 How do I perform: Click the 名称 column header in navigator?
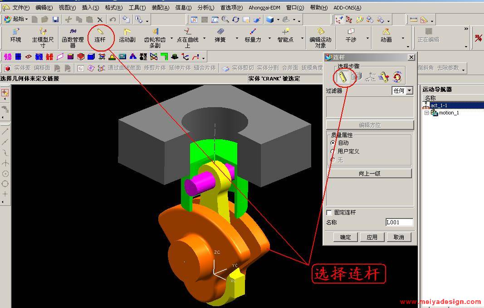point(430,98)
